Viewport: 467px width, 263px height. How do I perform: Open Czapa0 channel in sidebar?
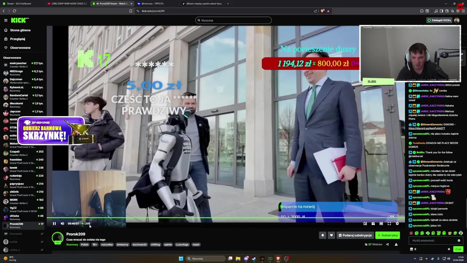23,153
